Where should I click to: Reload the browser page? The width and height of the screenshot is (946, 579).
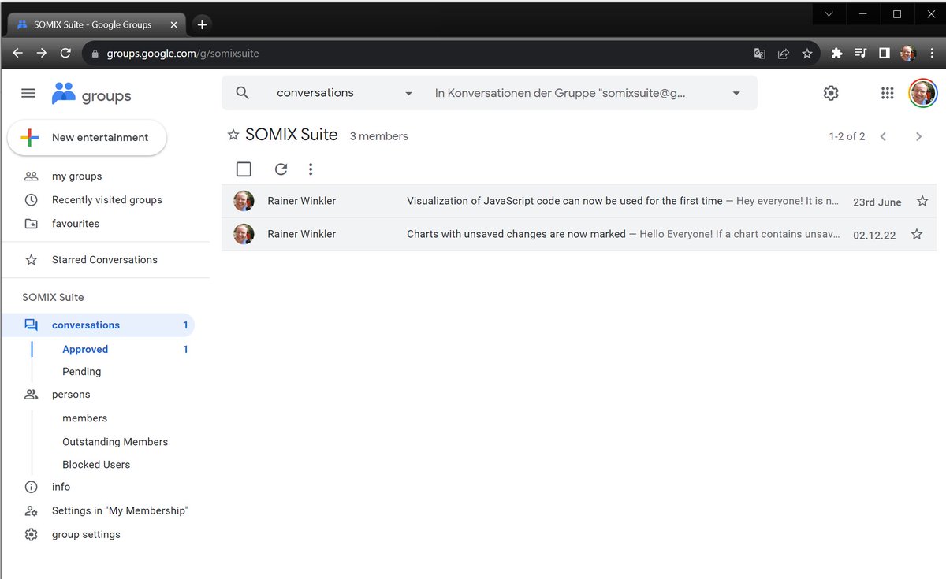click(65, 54)
